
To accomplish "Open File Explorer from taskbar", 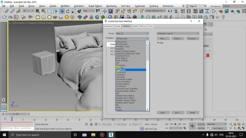I will click(93, 135).
